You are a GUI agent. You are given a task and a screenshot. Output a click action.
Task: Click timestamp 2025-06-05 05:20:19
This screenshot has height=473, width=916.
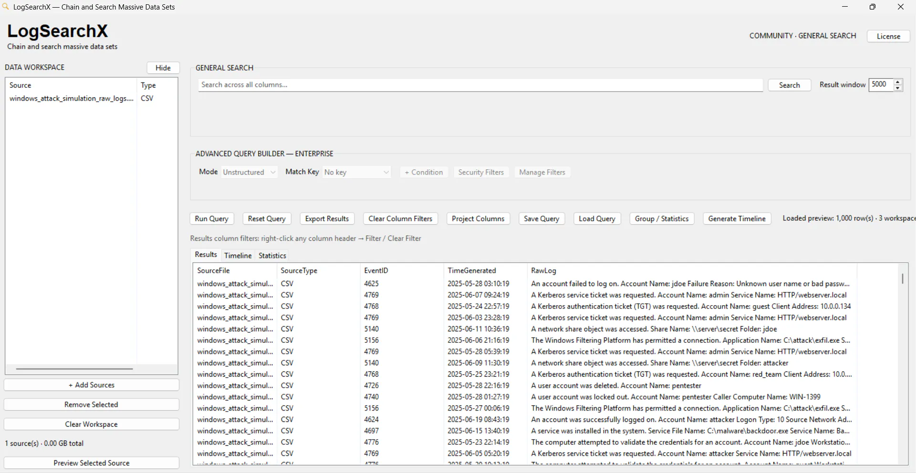click(x=478, y=453)
